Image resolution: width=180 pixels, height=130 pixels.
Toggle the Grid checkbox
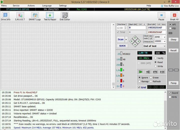click(139, 87)
